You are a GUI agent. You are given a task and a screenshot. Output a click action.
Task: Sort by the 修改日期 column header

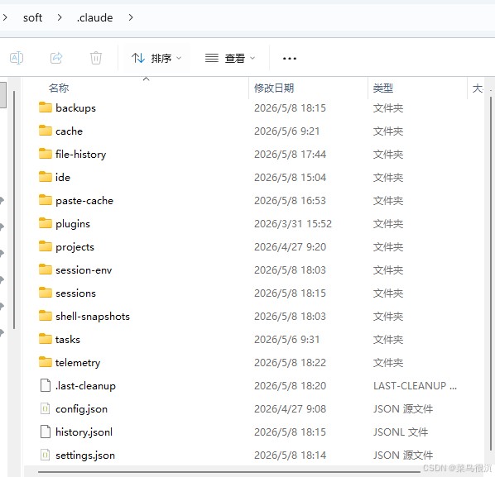coord(274,88)
